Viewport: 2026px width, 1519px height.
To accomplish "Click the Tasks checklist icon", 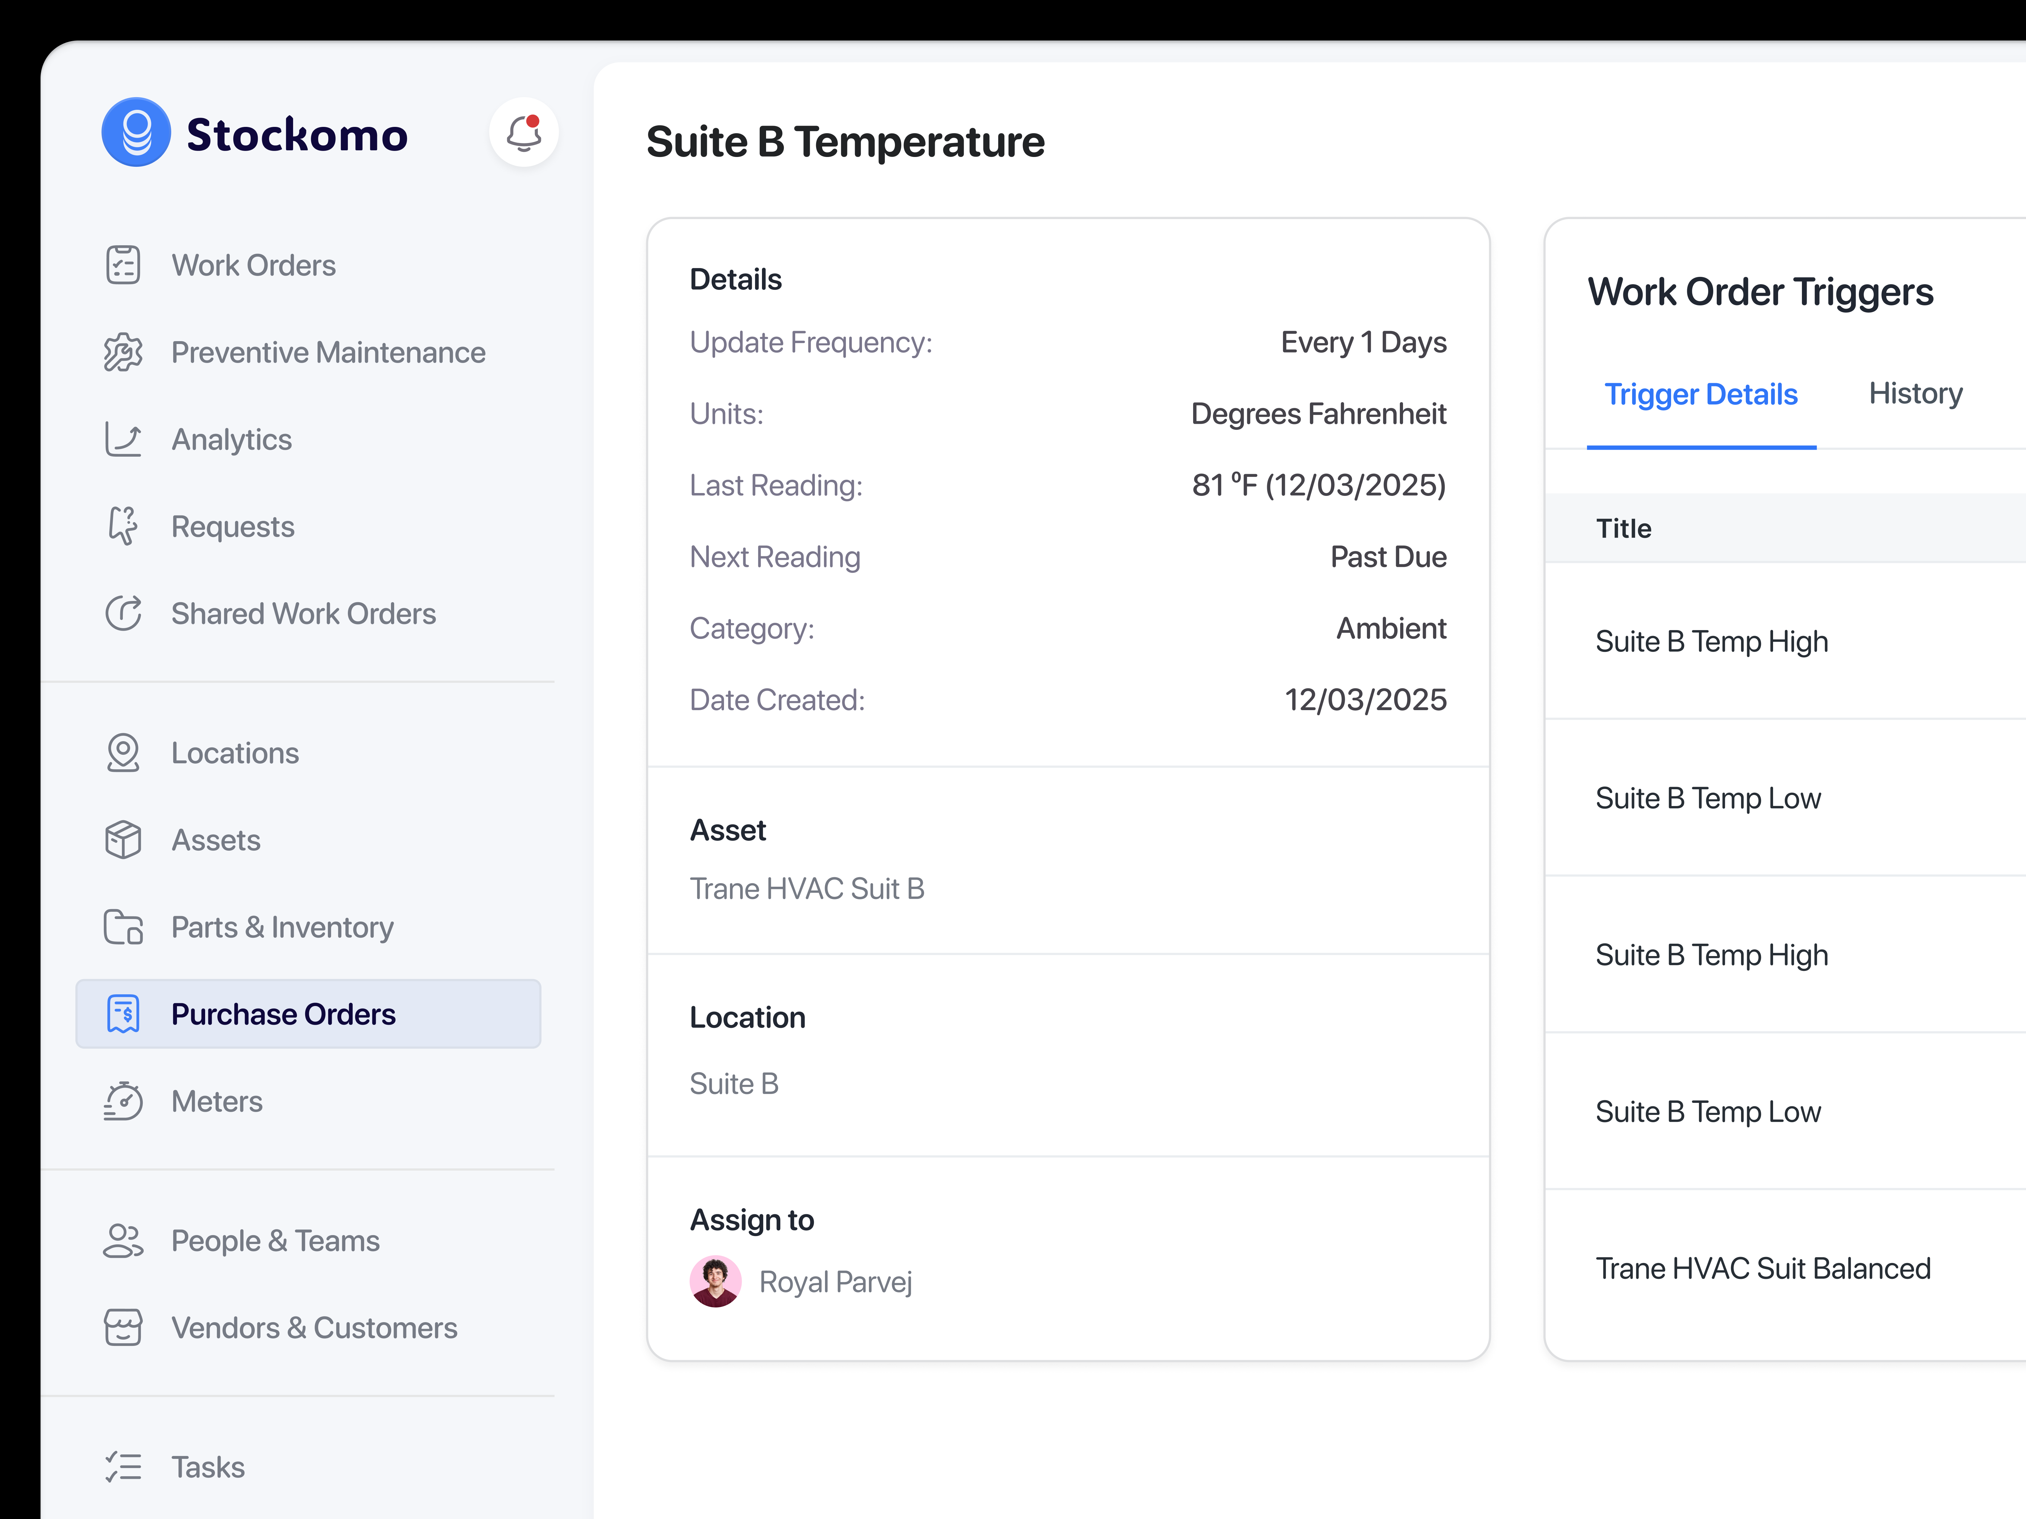I will (x=123, y=1467).
